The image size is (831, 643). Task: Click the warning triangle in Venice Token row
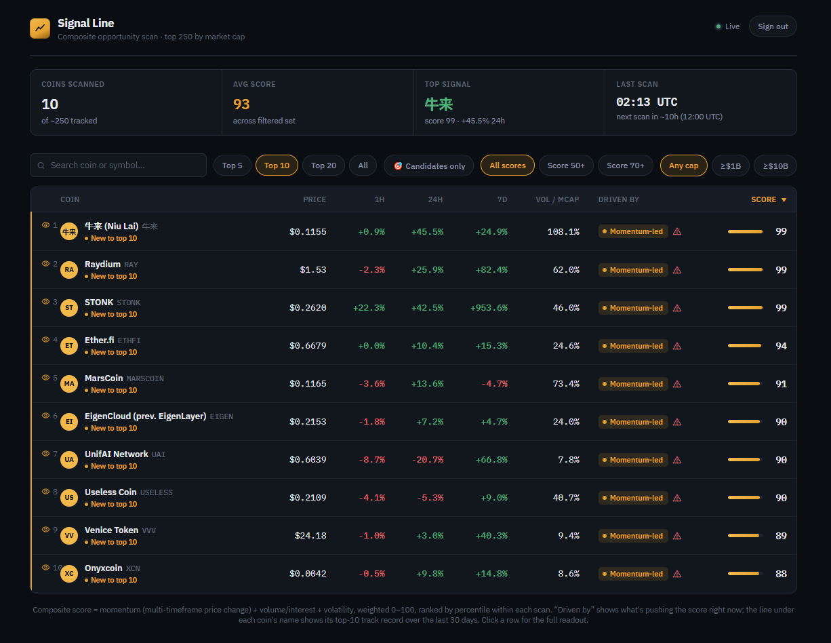(x=677, y=536)
